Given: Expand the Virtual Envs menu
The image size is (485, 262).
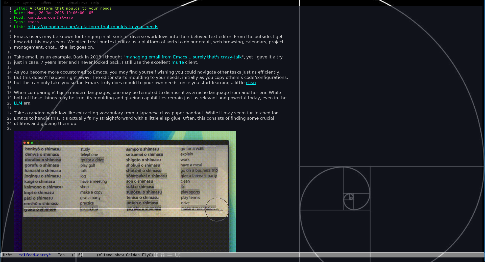Looking at the screenshot, I should point(77,3).
